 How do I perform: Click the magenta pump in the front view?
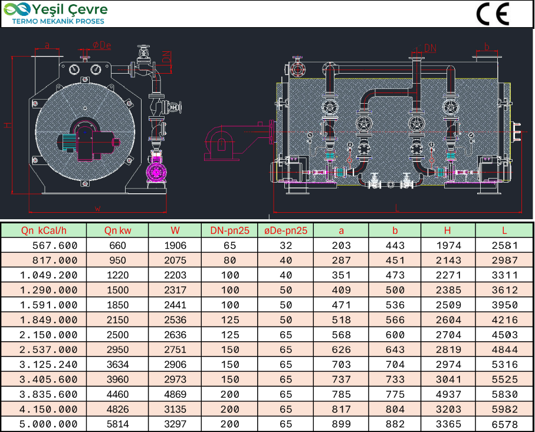[157, 171]
